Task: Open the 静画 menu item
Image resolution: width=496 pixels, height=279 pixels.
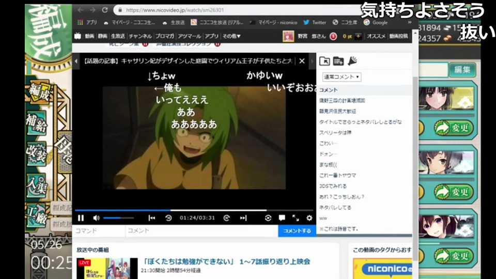Action: (102, 36)
